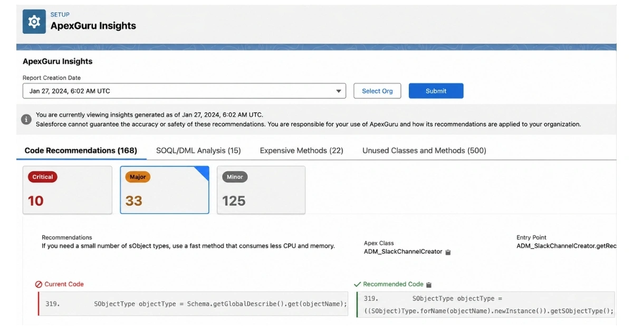Click the 'currently viewing insights' notice line
Image resolution: width=633 pixels, height=330 pixels.
pyautogui.click(x=149, y=115)
